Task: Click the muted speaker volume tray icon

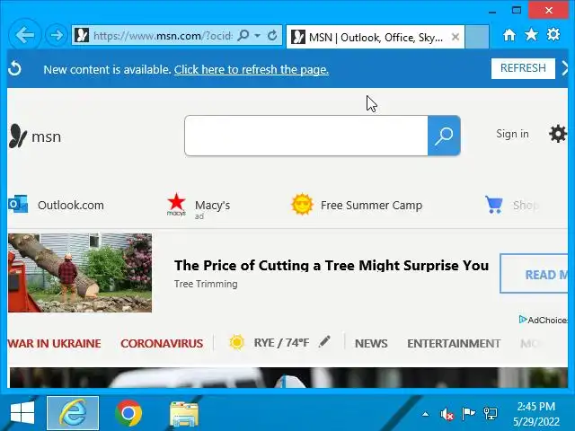Action: [x=447, y=414]
